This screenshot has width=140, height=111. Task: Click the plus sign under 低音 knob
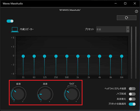click(23, 102)
